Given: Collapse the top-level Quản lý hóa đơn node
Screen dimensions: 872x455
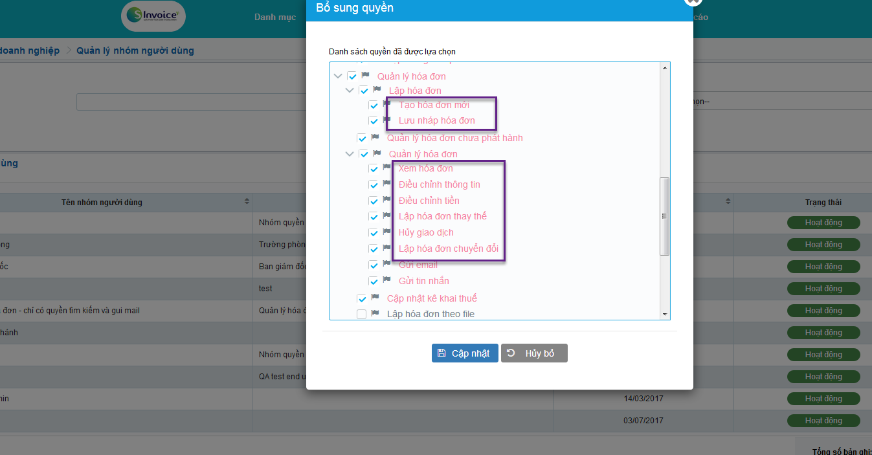Looking at the screenshot, I should 337,76.
